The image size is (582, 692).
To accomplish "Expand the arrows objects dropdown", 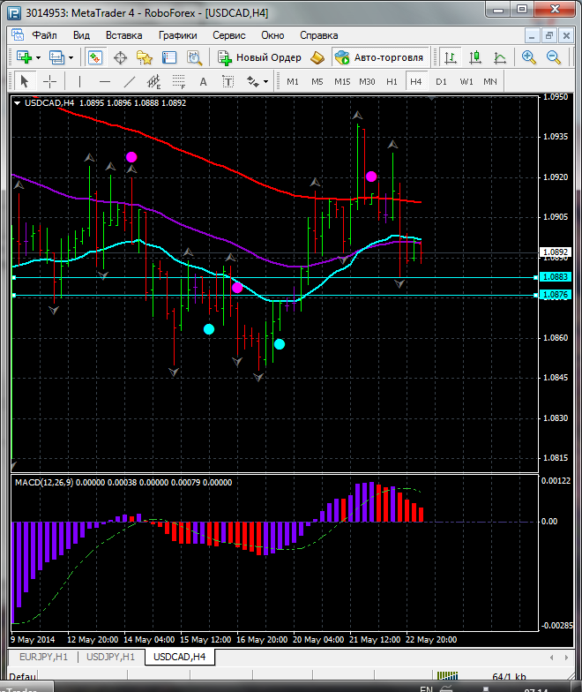I will pyautogui.click(x=266, y=81).
